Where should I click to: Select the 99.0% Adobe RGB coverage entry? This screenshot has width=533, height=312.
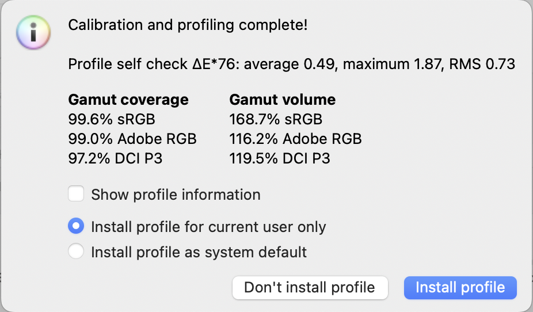132,139
